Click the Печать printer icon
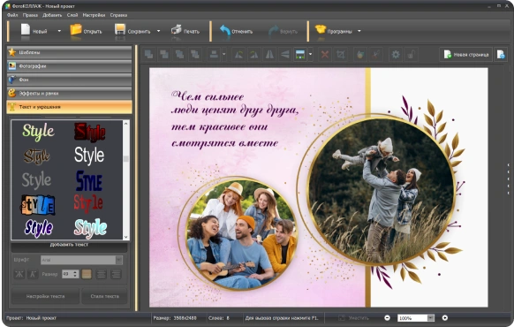514x327 pixels. click(x=177, y=30)
